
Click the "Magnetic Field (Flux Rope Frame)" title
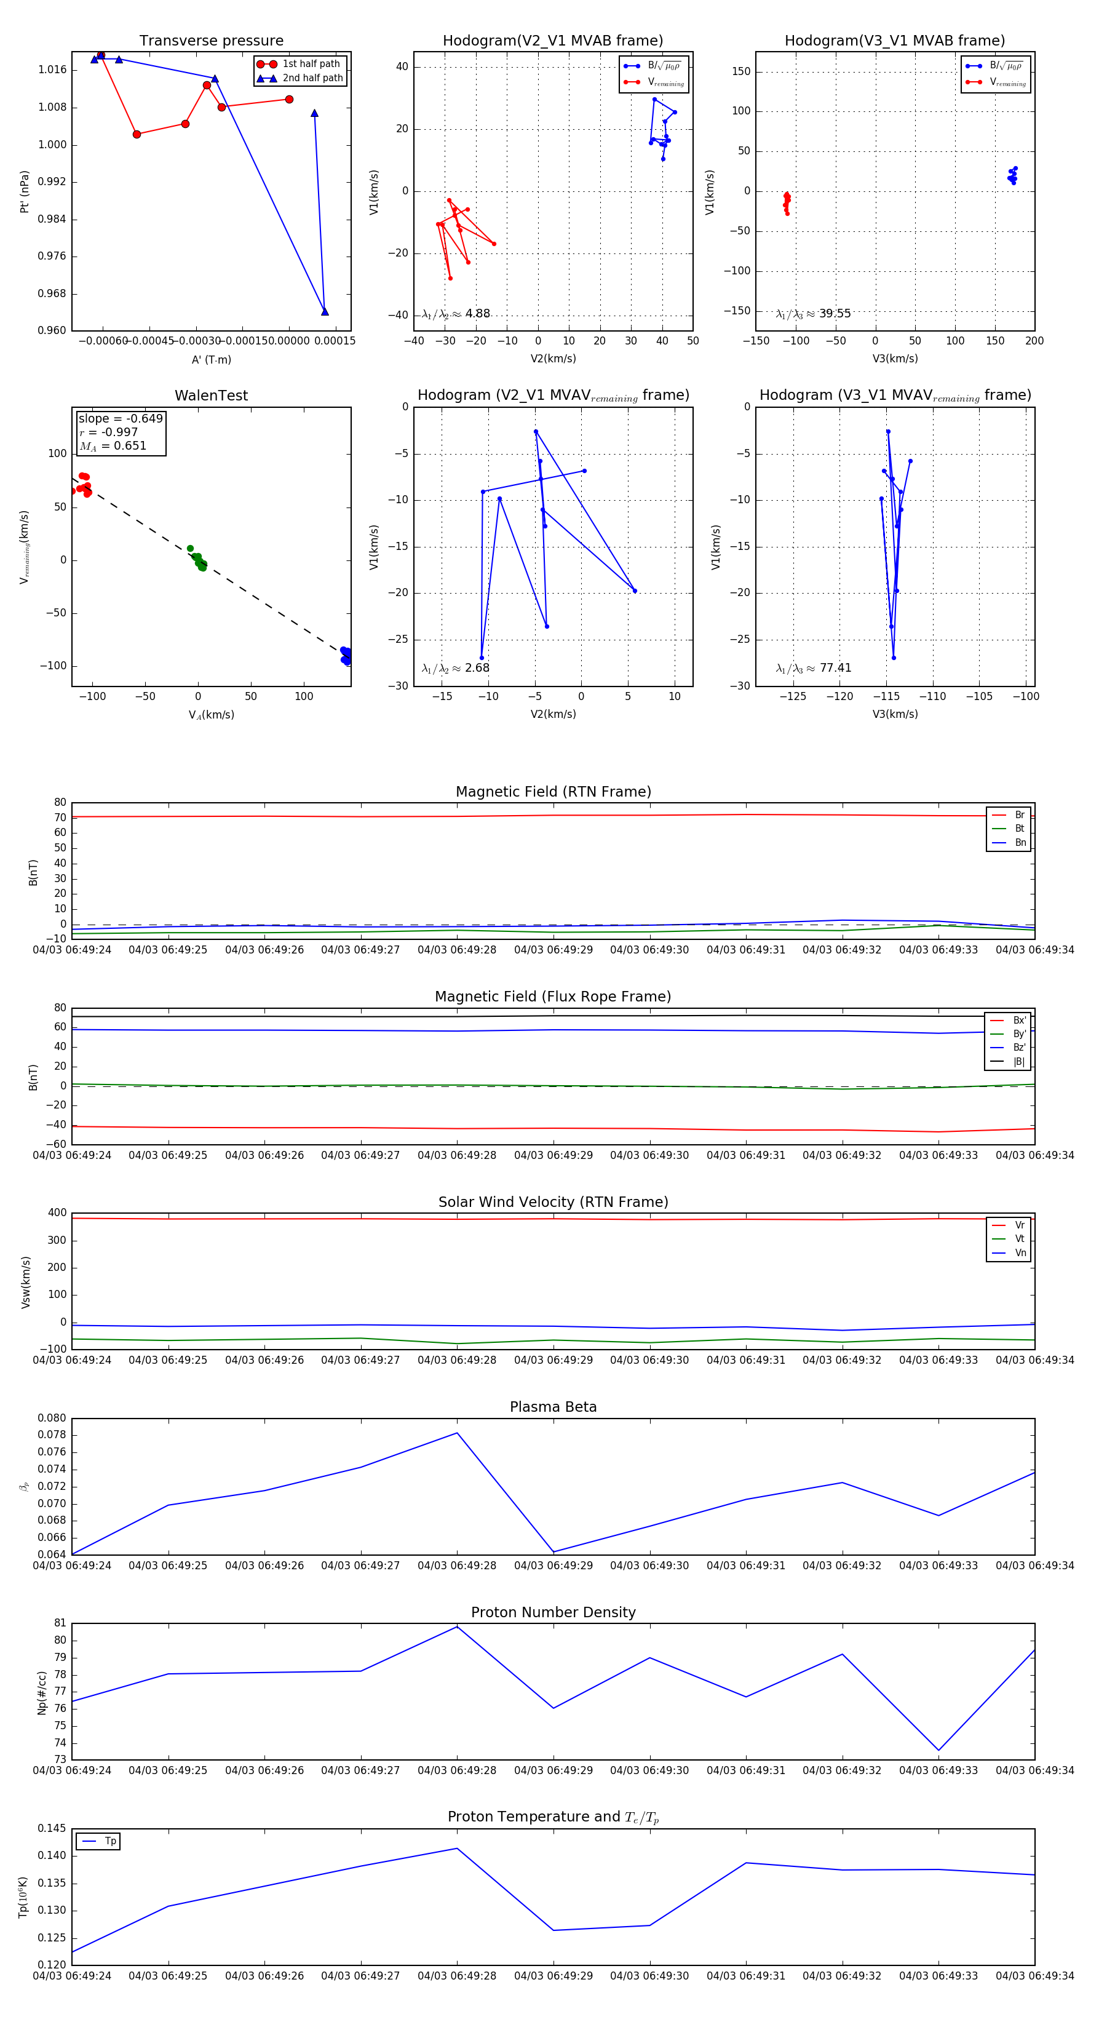tap(553, 997)
